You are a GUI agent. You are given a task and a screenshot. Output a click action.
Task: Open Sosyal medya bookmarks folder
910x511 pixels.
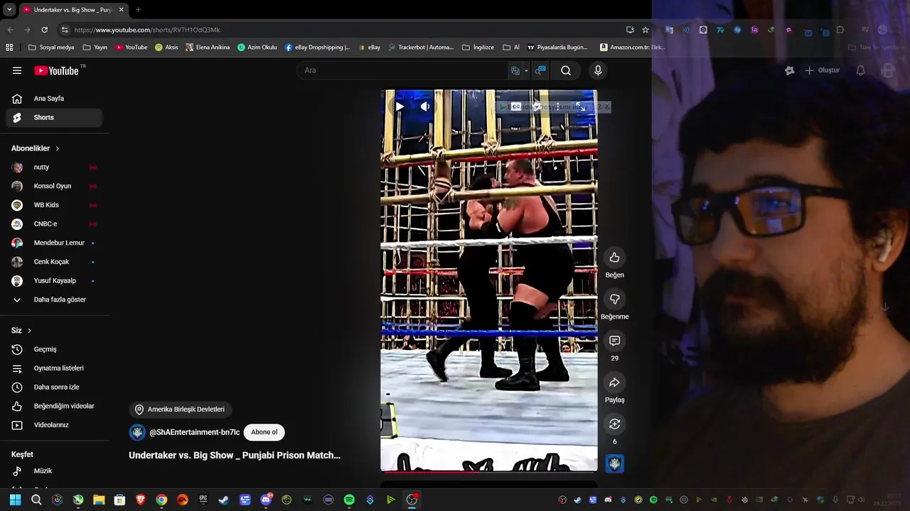[51, 48]
